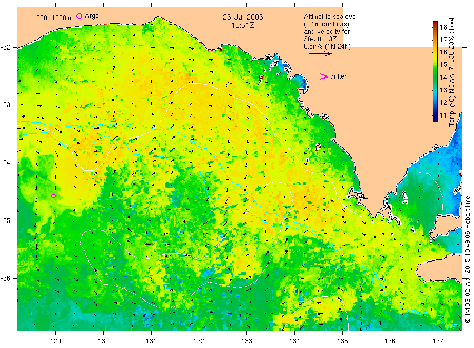The height and width of the screenshot is (348, 474).
Task: Click the colorbar value 17
Action: [x=443, y=40]
